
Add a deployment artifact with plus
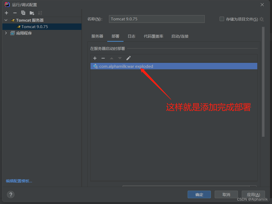(95, 58)
